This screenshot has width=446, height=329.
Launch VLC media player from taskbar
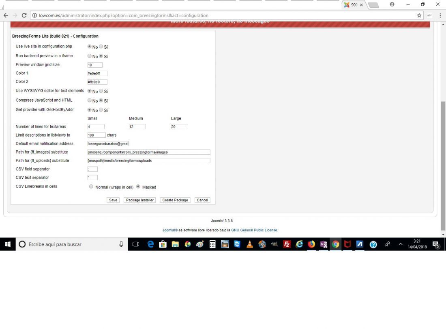[249, 244]
